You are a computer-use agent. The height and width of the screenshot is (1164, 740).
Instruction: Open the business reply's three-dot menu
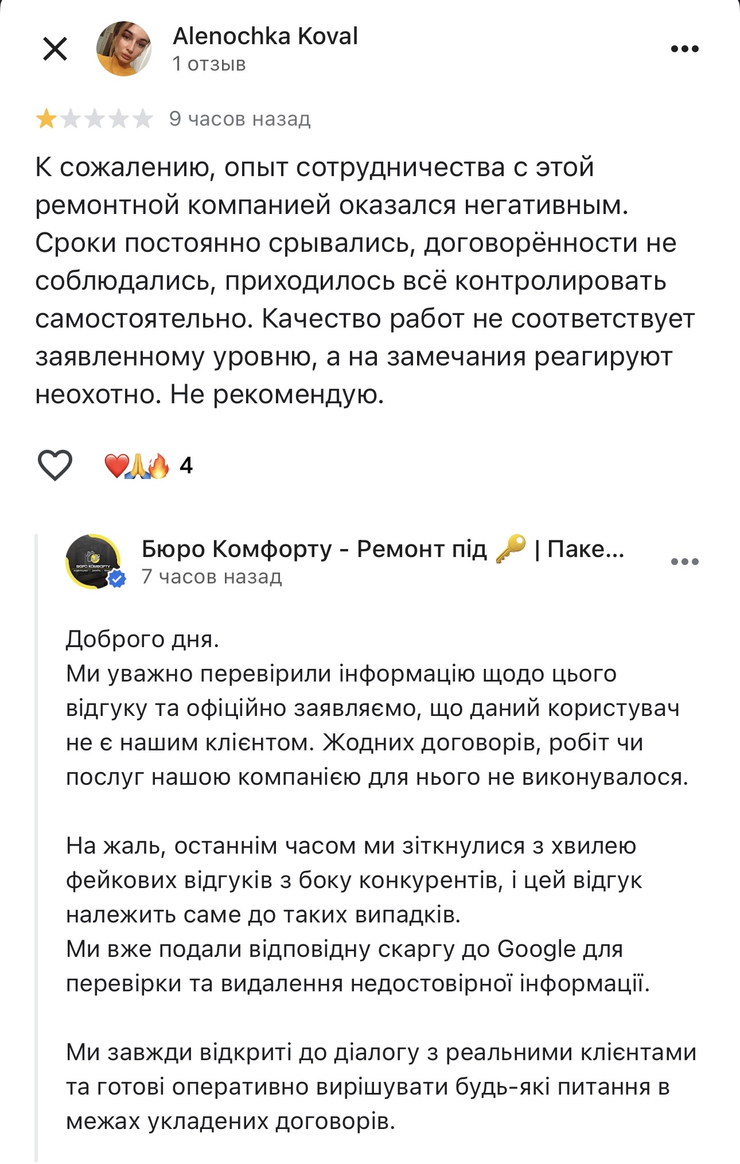[684, 562]
